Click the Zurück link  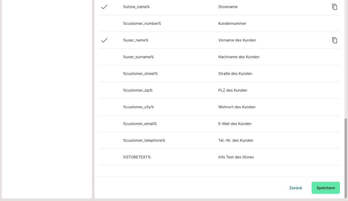(x=295, y=188)
